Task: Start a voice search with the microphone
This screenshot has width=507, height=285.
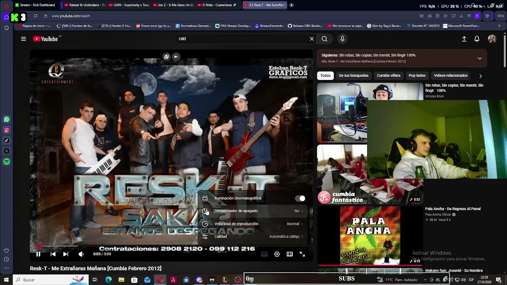Action: (x=343, y=39)
